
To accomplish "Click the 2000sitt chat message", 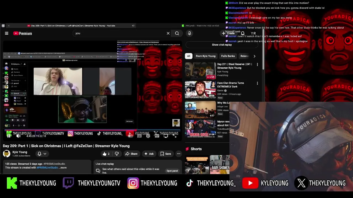I will pos(267,3).
